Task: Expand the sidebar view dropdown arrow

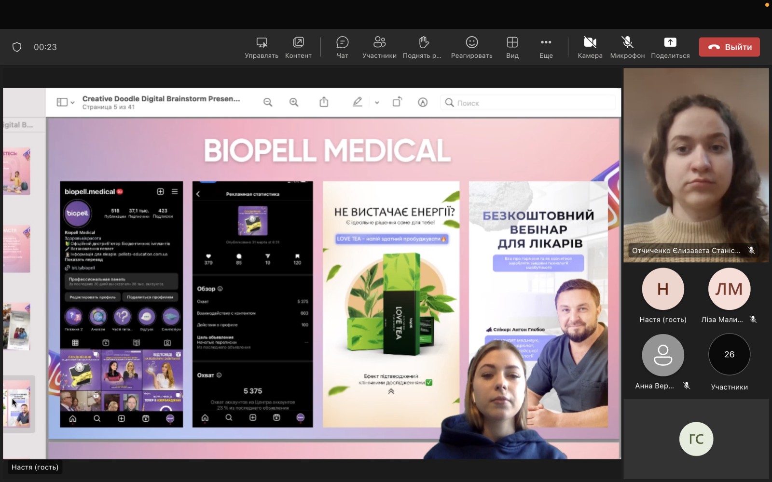Action: point(72,103)
